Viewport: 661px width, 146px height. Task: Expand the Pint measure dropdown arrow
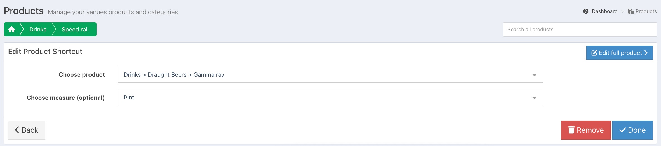534,98
